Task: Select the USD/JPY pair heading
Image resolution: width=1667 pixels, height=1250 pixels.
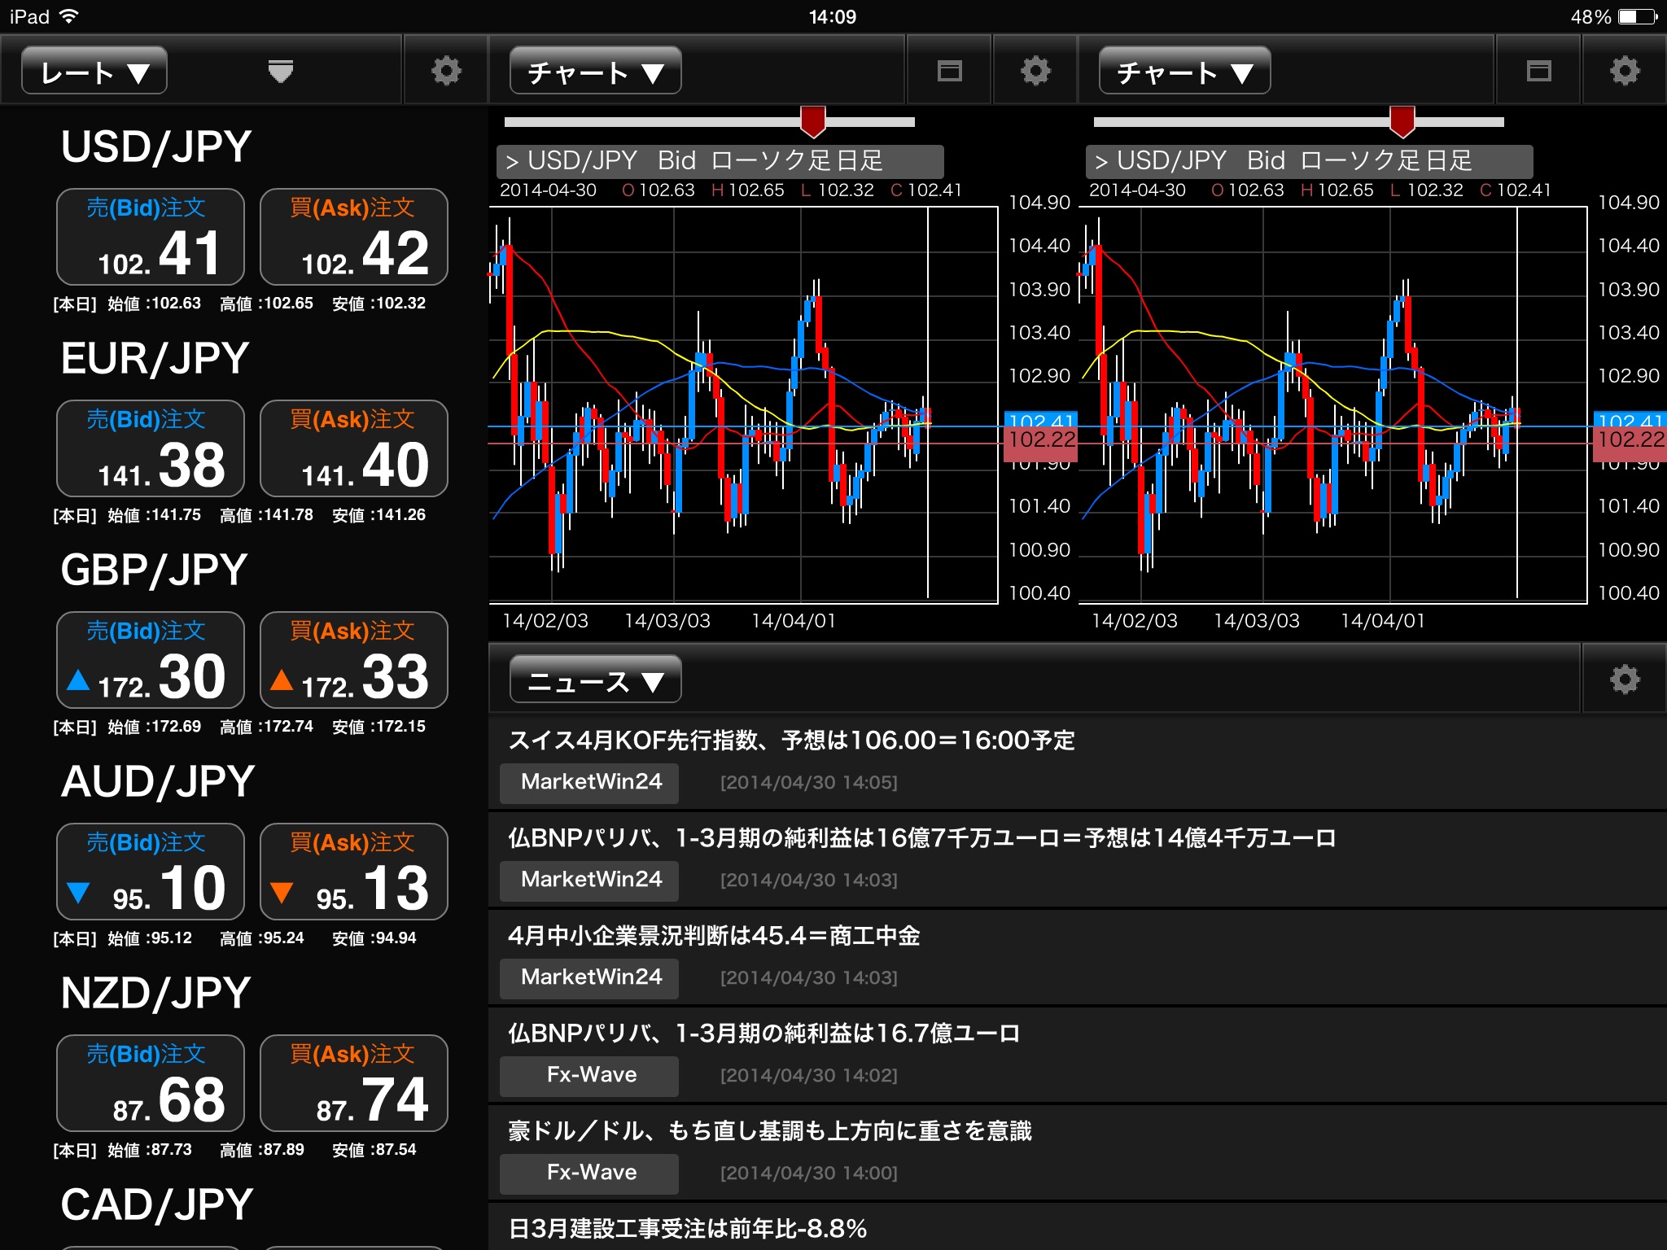Action: click(156, 147)
